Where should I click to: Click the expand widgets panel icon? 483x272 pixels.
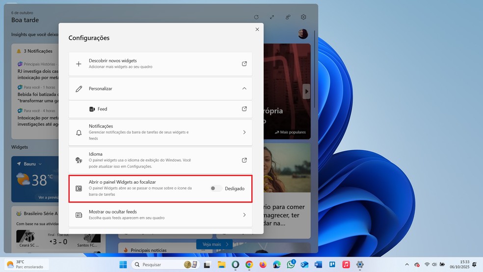click(x=272, y=17)
